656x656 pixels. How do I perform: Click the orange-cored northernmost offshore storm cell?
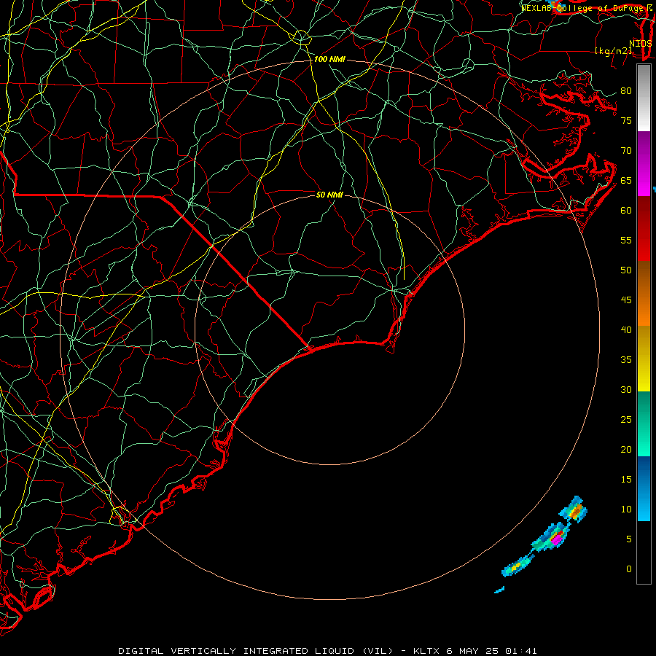point(574,509)
